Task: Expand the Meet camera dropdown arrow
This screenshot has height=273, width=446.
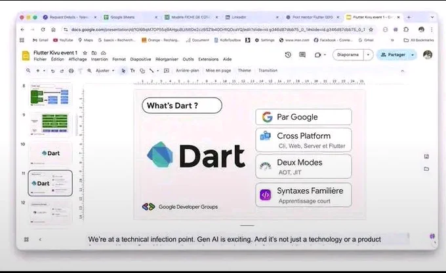Action: (x=325, y=55)
